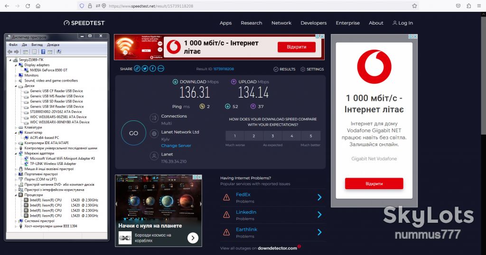
Task: Click the browser page vertical scrollbar
Action: tap(483, 74)
